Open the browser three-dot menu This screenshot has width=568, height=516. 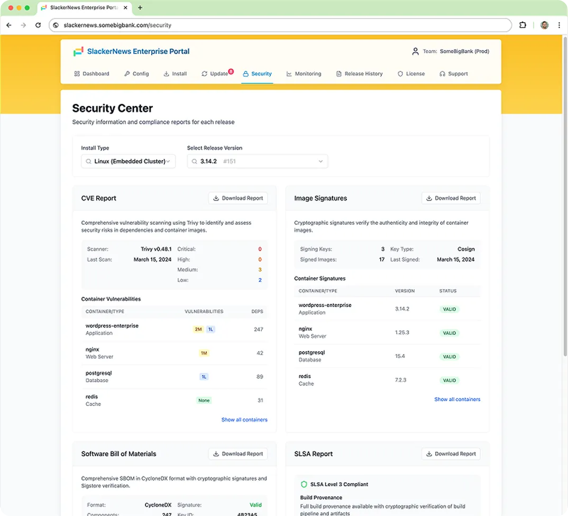coord(559,25)
